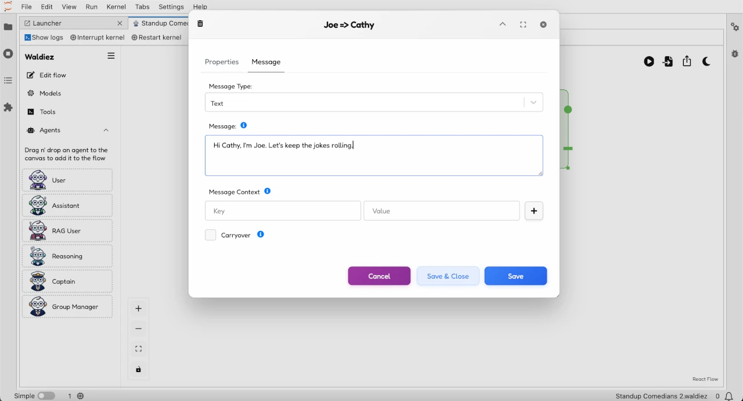This screenshot has height=401, width=743.
Task: Collapse the Agents section in the sidebar
Action: (x=106, y=130)
